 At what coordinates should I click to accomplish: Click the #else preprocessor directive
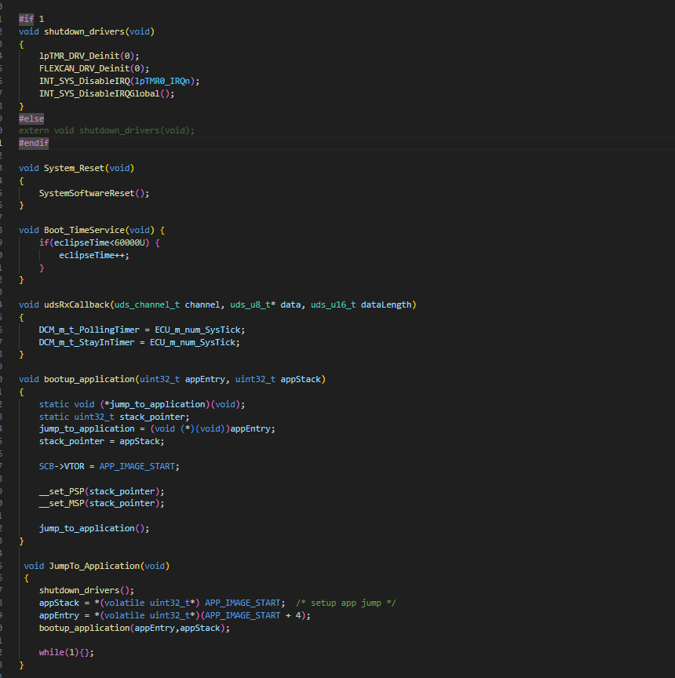click(31, 118)
